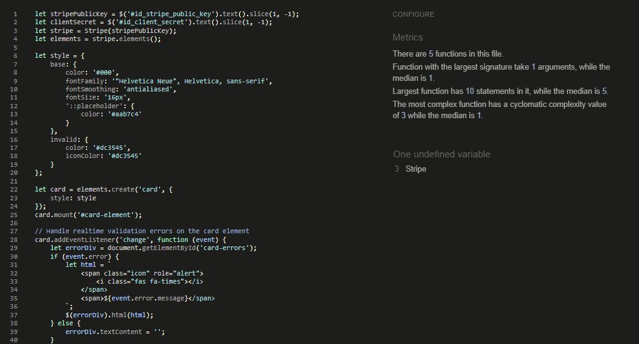
Task: Place cursor on elements.create('card') line
Action: click(103, 189)
